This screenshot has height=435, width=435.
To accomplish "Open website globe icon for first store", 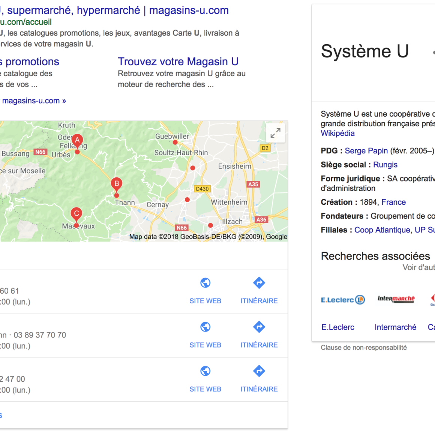I will [x=205, y=283].
